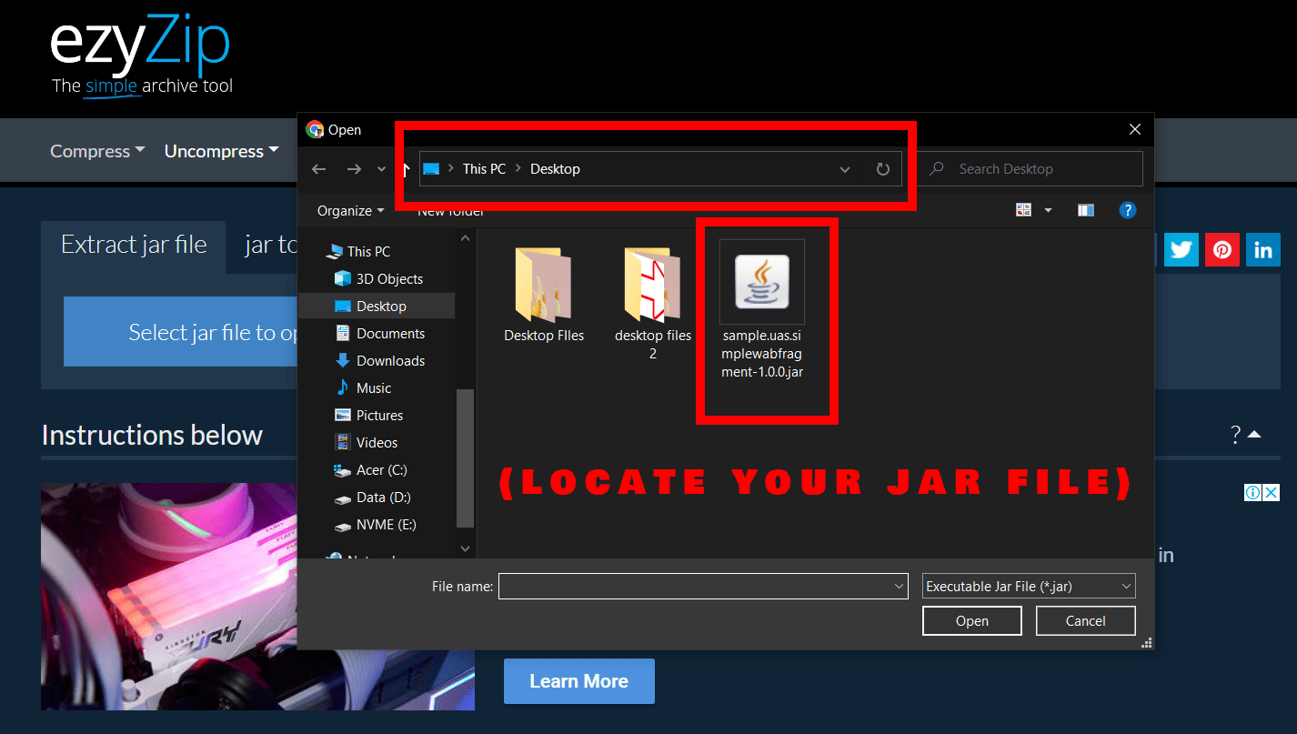Share ezyZip on Twitter
Screen dimensions: 1297x734
(1181, 249)
